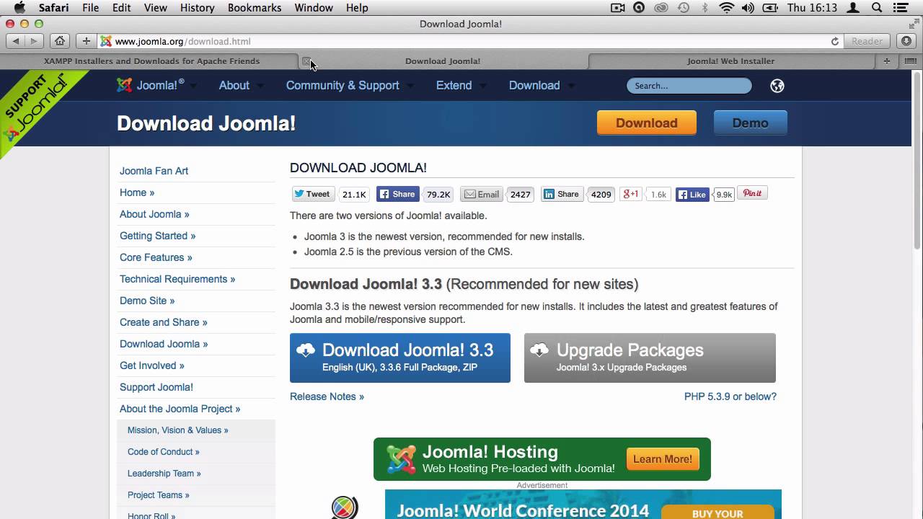Click the Safari address bar
The height and width of the screenshot is (519, 923).
[x=469, y=41]
